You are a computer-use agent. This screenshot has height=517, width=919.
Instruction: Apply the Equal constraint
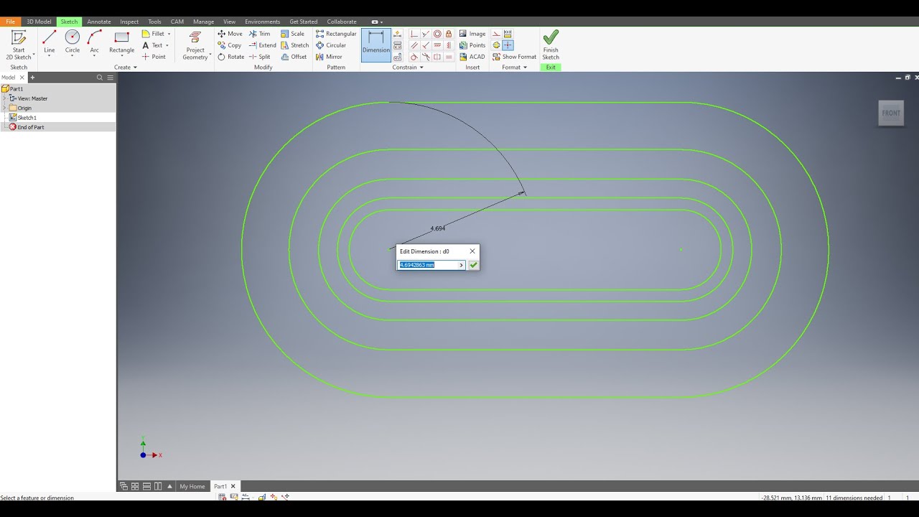(x=449, y=57)
